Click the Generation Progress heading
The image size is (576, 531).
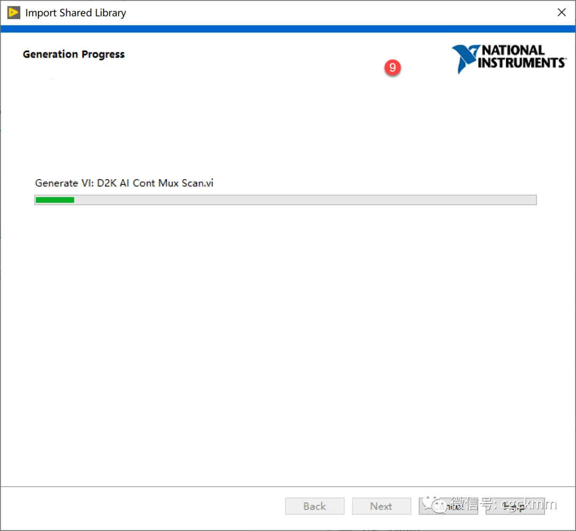point(74,54)
